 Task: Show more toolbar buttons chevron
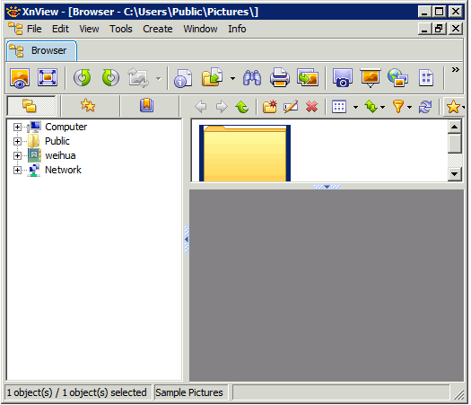click(456, 70)
